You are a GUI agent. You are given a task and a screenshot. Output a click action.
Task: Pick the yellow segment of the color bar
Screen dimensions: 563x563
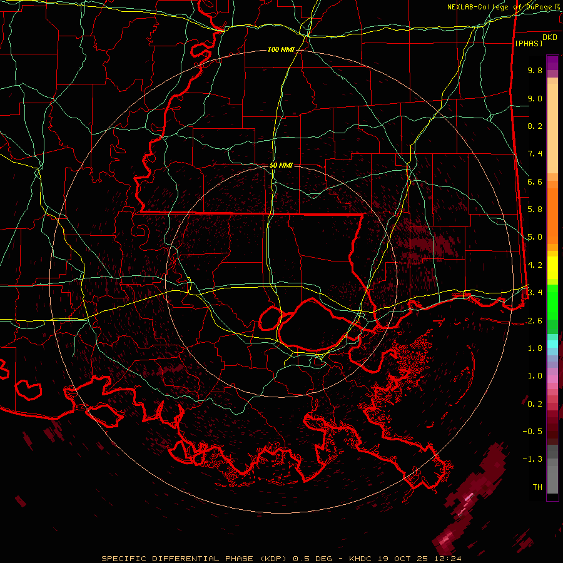pyautogui.click(x=552, y=268)
